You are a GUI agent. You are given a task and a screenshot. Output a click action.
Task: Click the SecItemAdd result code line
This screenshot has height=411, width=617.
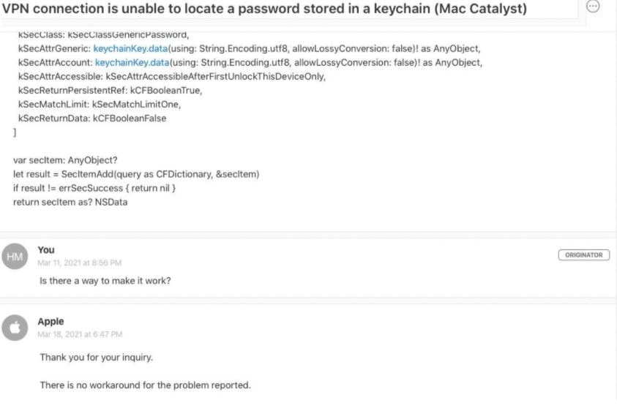click(x=136, y=174)
